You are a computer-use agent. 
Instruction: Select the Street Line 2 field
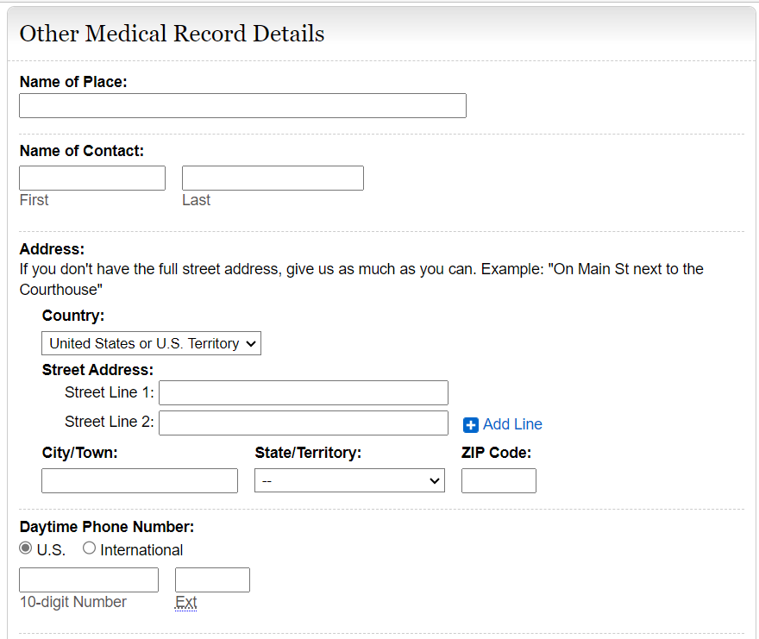click(304, 423)
